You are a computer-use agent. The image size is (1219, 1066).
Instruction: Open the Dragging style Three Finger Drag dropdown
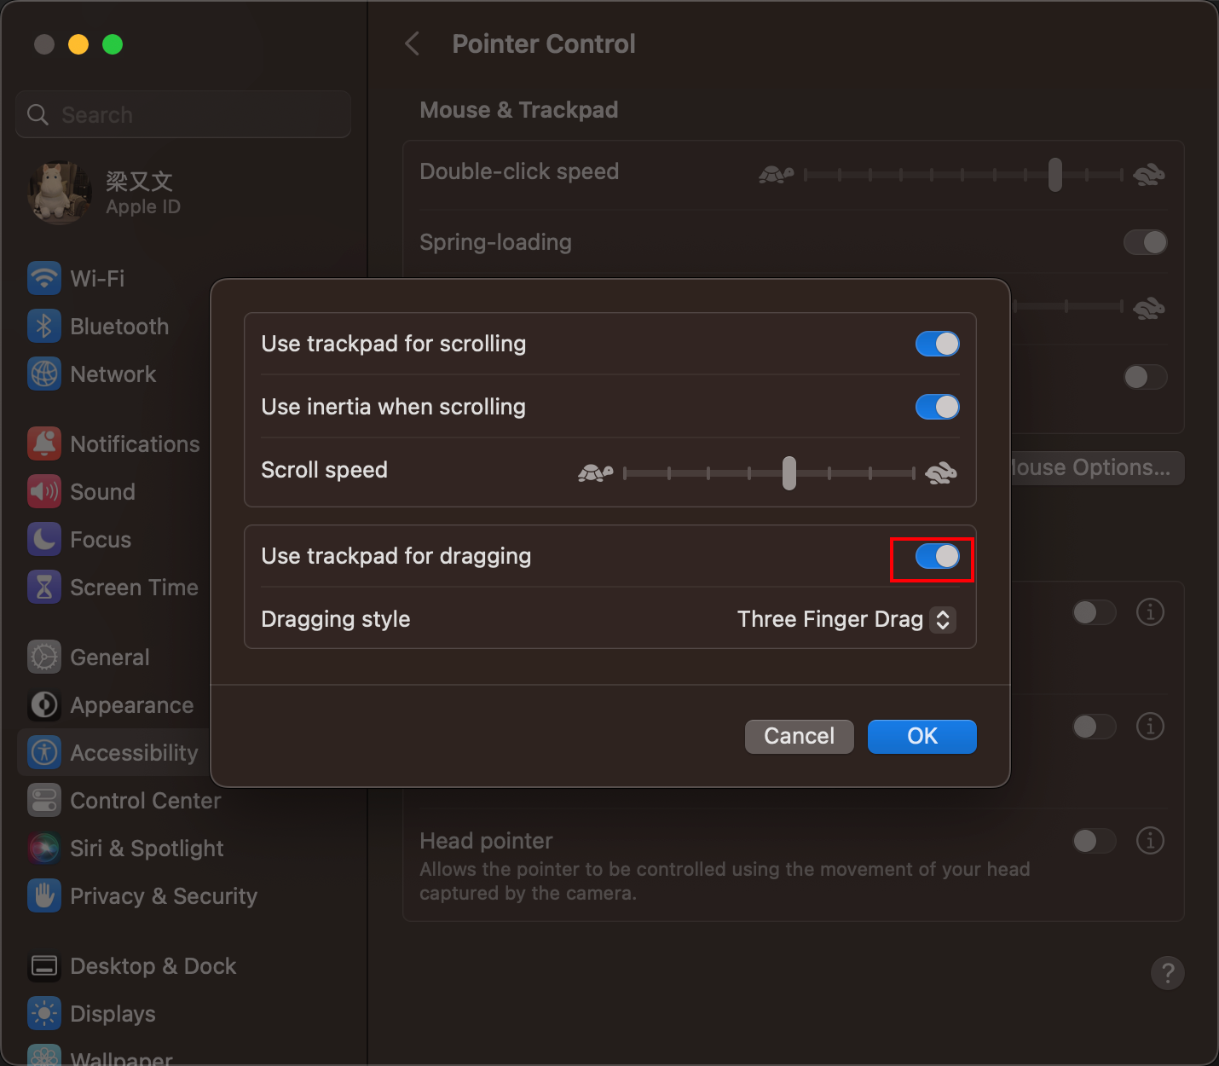pyautogui.click(x=846, y=619)
